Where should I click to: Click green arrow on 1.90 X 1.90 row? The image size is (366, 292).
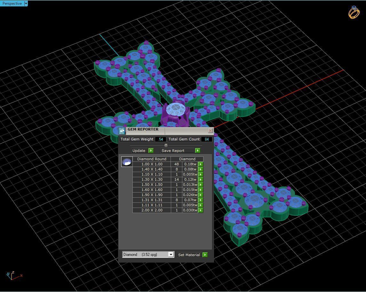click(201, 195)
